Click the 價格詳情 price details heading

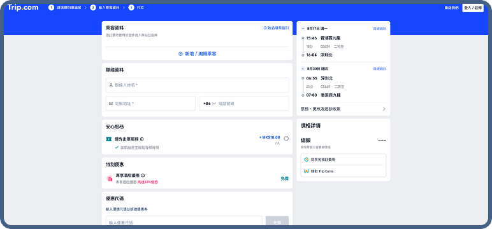pos(310,125)
